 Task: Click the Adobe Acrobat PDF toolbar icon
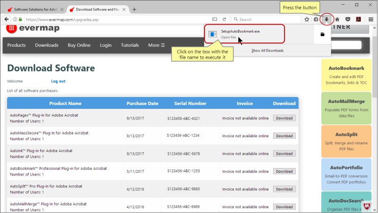click(359, 19)
